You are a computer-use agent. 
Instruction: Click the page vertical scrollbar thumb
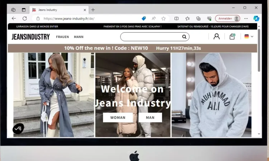coord(259,50)
